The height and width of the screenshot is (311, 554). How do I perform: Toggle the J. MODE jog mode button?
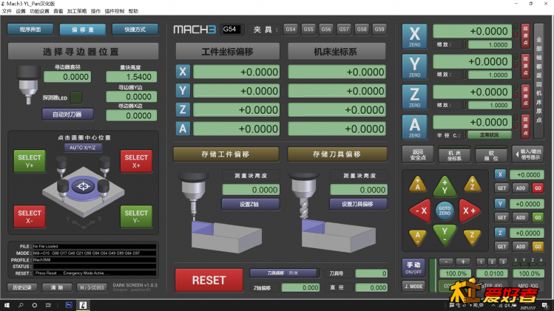413,287
